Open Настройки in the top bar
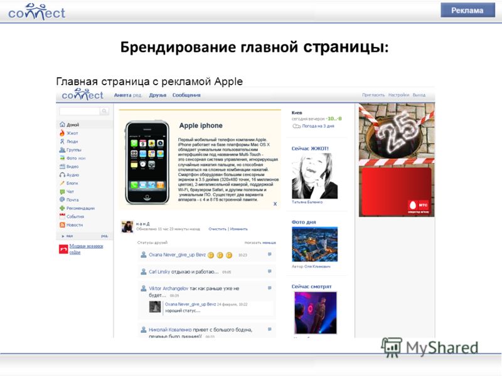This screenshot has height=376, width=502. [x=398, y=95]
